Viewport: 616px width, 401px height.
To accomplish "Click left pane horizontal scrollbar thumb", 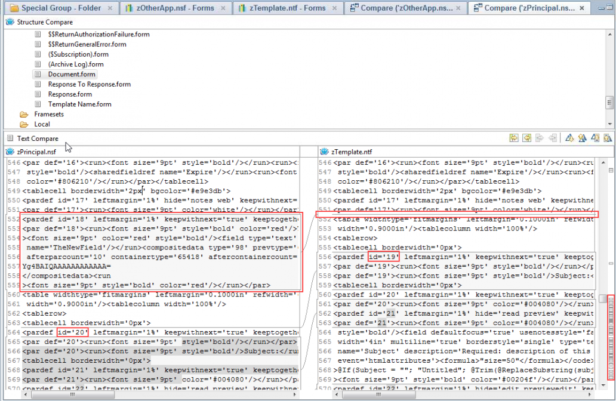I will 73,394.
